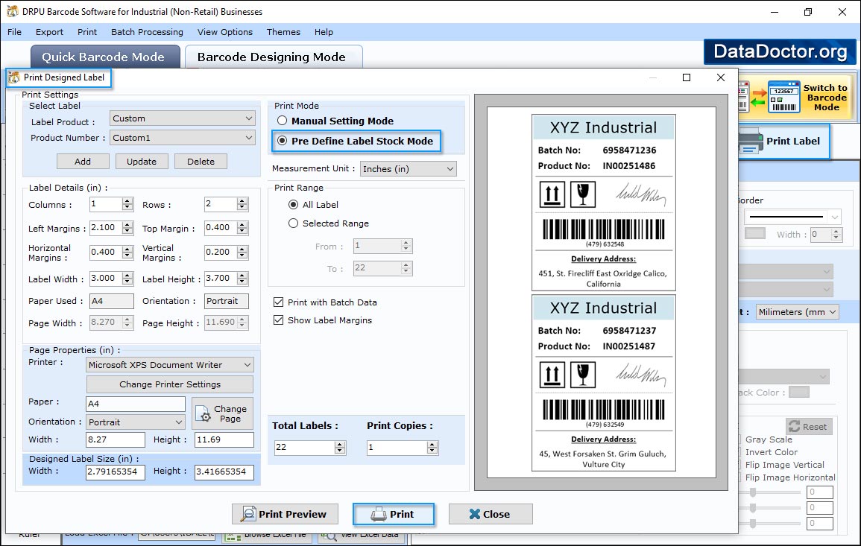861x546 pixels.
Task: Open the Measurement Unit dropdown
Action: 408,169
